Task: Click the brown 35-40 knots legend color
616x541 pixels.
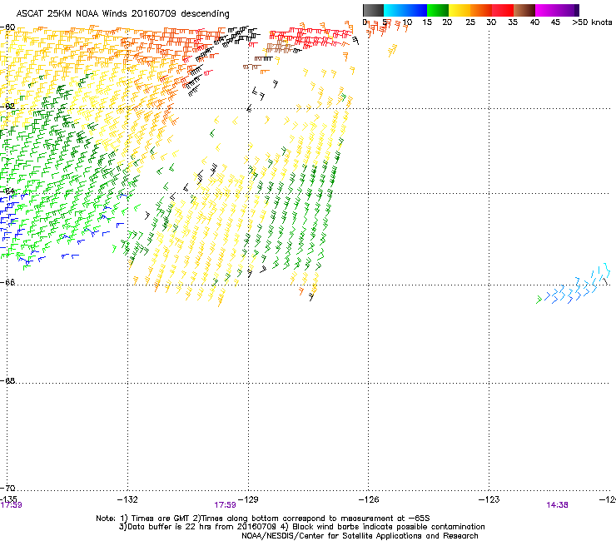Action: pyautogui.click(x=524, y=10)
